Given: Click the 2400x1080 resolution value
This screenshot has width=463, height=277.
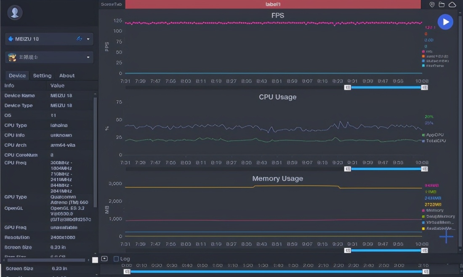Looking at the screenshot, I should 63,237.
